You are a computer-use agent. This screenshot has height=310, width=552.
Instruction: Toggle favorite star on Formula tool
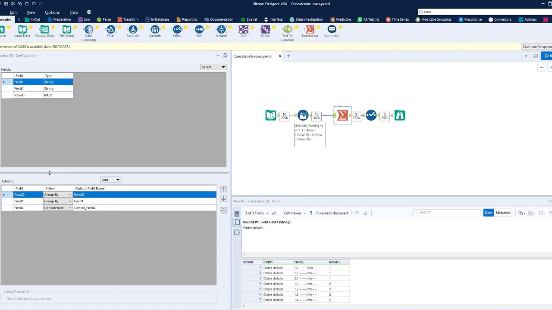pos(141,28)
